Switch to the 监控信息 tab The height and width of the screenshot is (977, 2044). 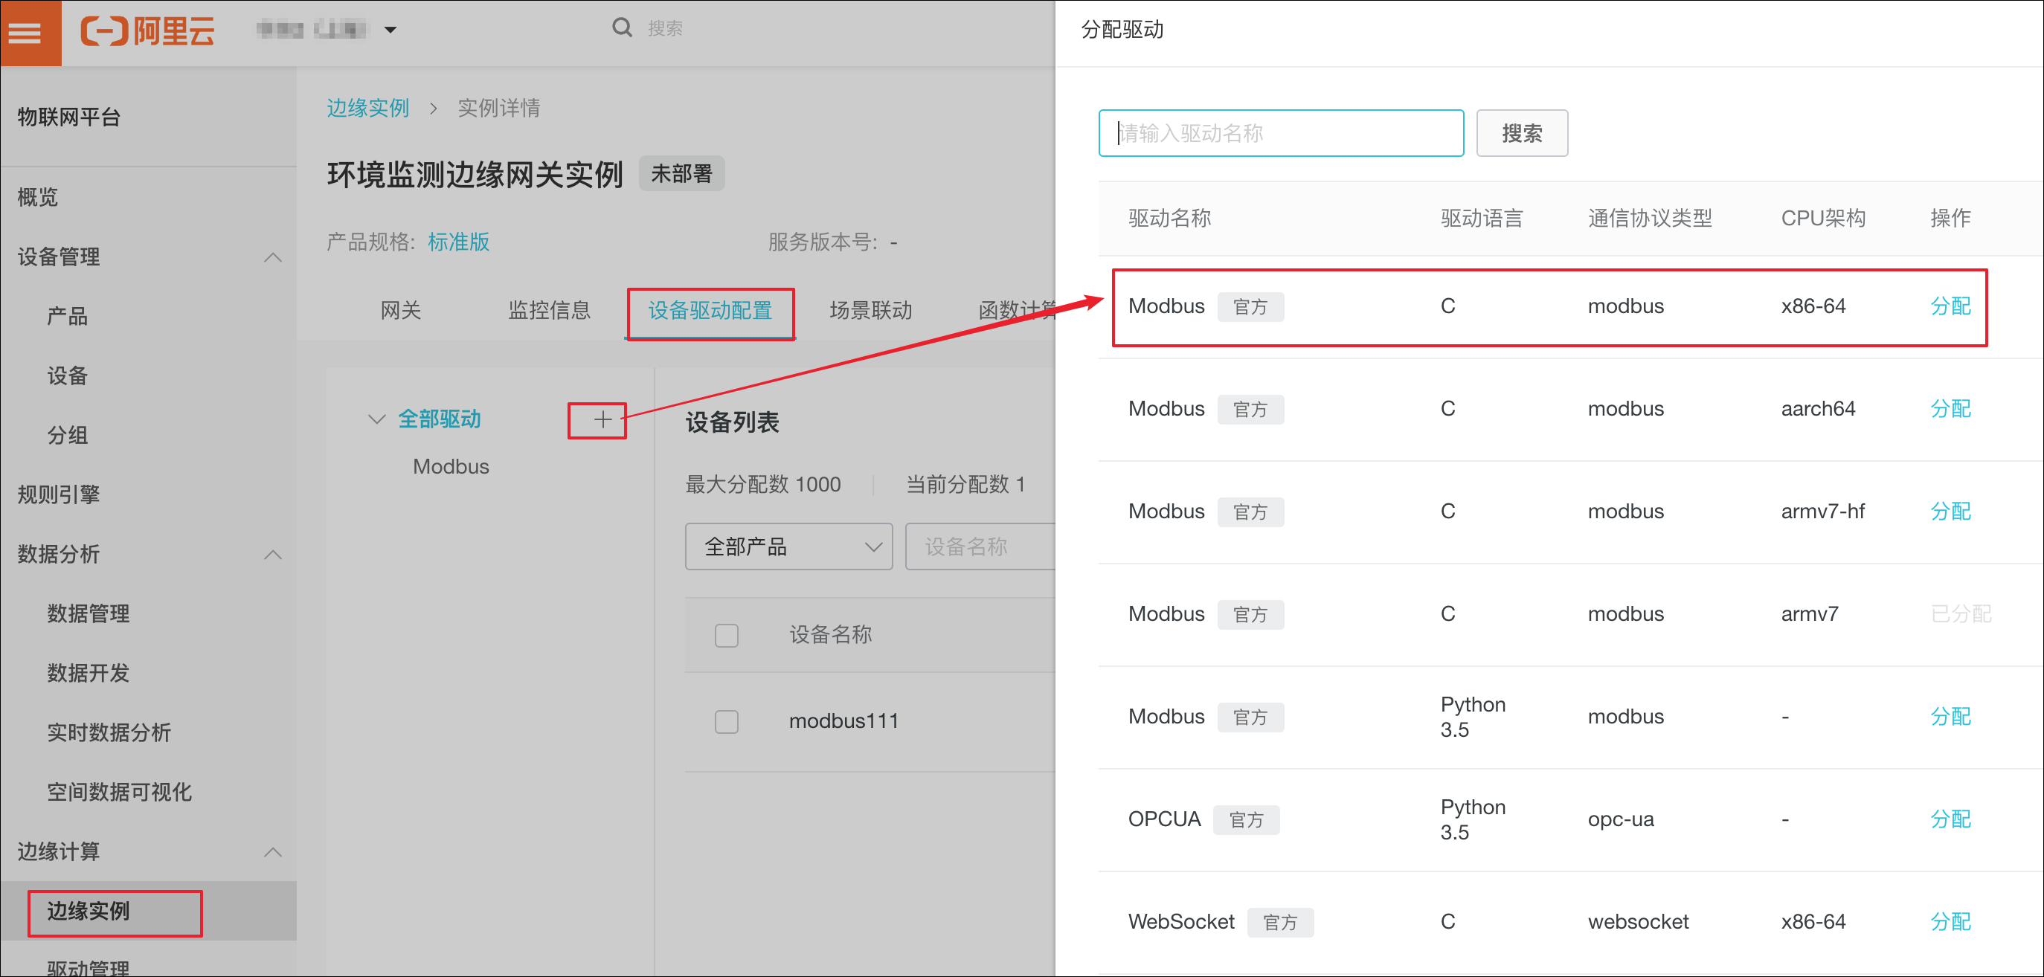(549, 310)
